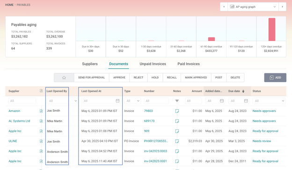This screenshot has height=170, width=292.
Task: Open the document icon for AL Systems Ltd row
Action: pos(41,121)
